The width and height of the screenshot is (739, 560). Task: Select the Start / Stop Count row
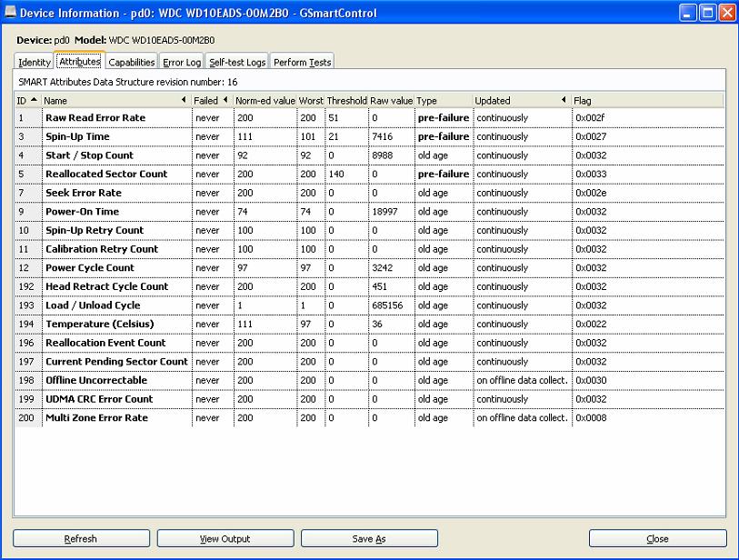[369, 155]
